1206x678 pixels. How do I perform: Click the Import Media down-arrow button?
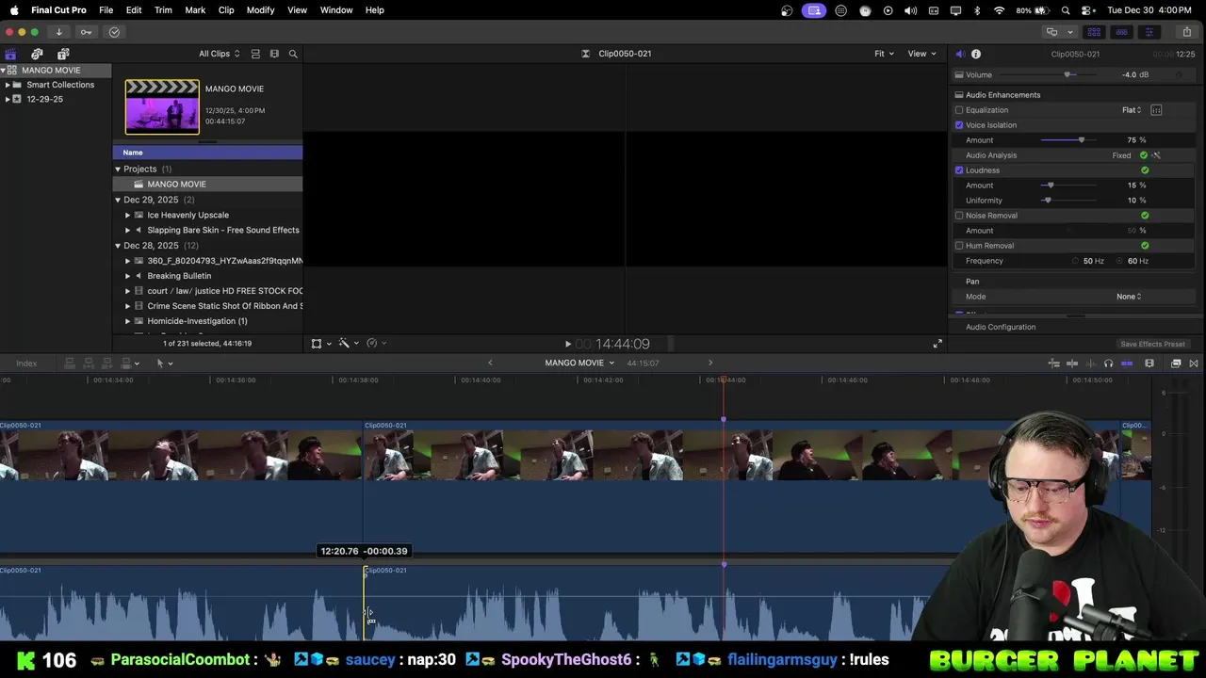click(58, 32)
